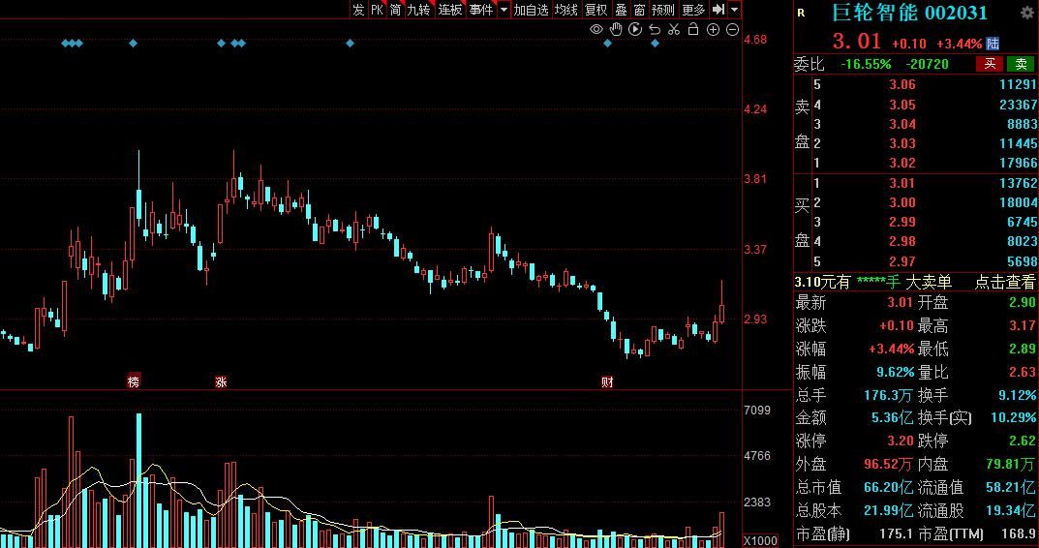The height and width of the screenshot is (548, 1039).
Task: Click the undo arrow icon
Action: pyautogui.click(x=655, y=29)
